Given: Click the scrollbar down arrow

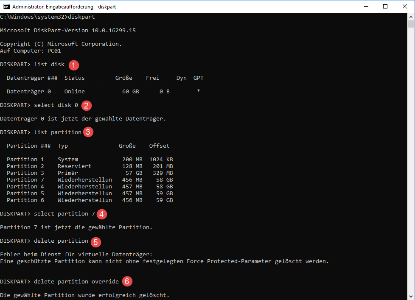Looking at the screenshot, I should (411, 296).
